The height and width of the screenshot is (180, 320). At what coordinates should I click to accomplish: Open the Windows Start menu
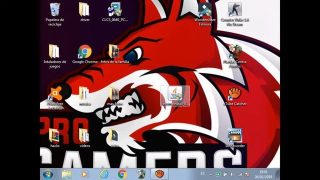[48, 174]
